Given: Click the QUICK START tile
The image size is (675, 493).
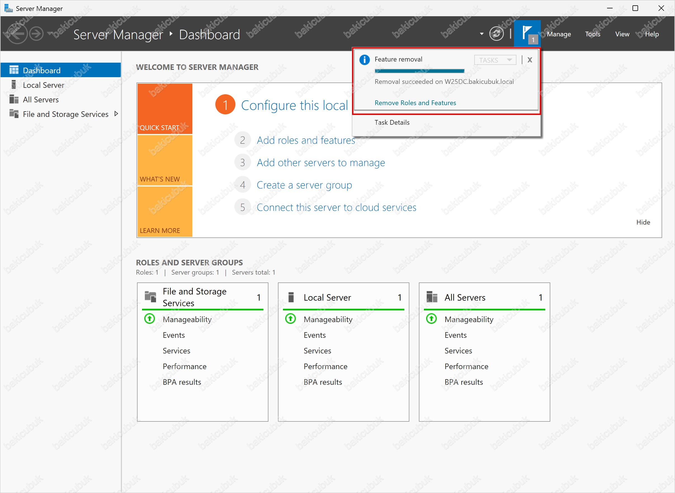Looking at the screenshot, I should [165, 108].
